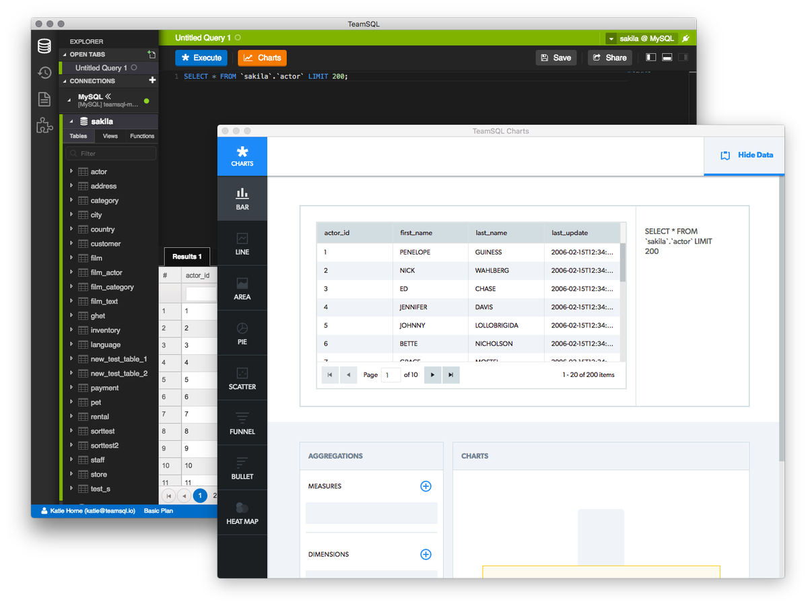This screenshot has width=808, height=606.
Task: Click Katie Horne account in status bar
Action: click(88, 511)
